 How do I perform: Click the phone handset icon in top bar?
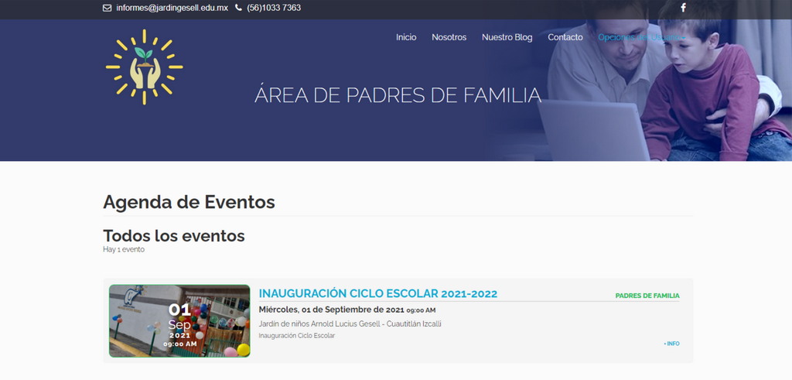pyautogui.click(x=238, y=8)
